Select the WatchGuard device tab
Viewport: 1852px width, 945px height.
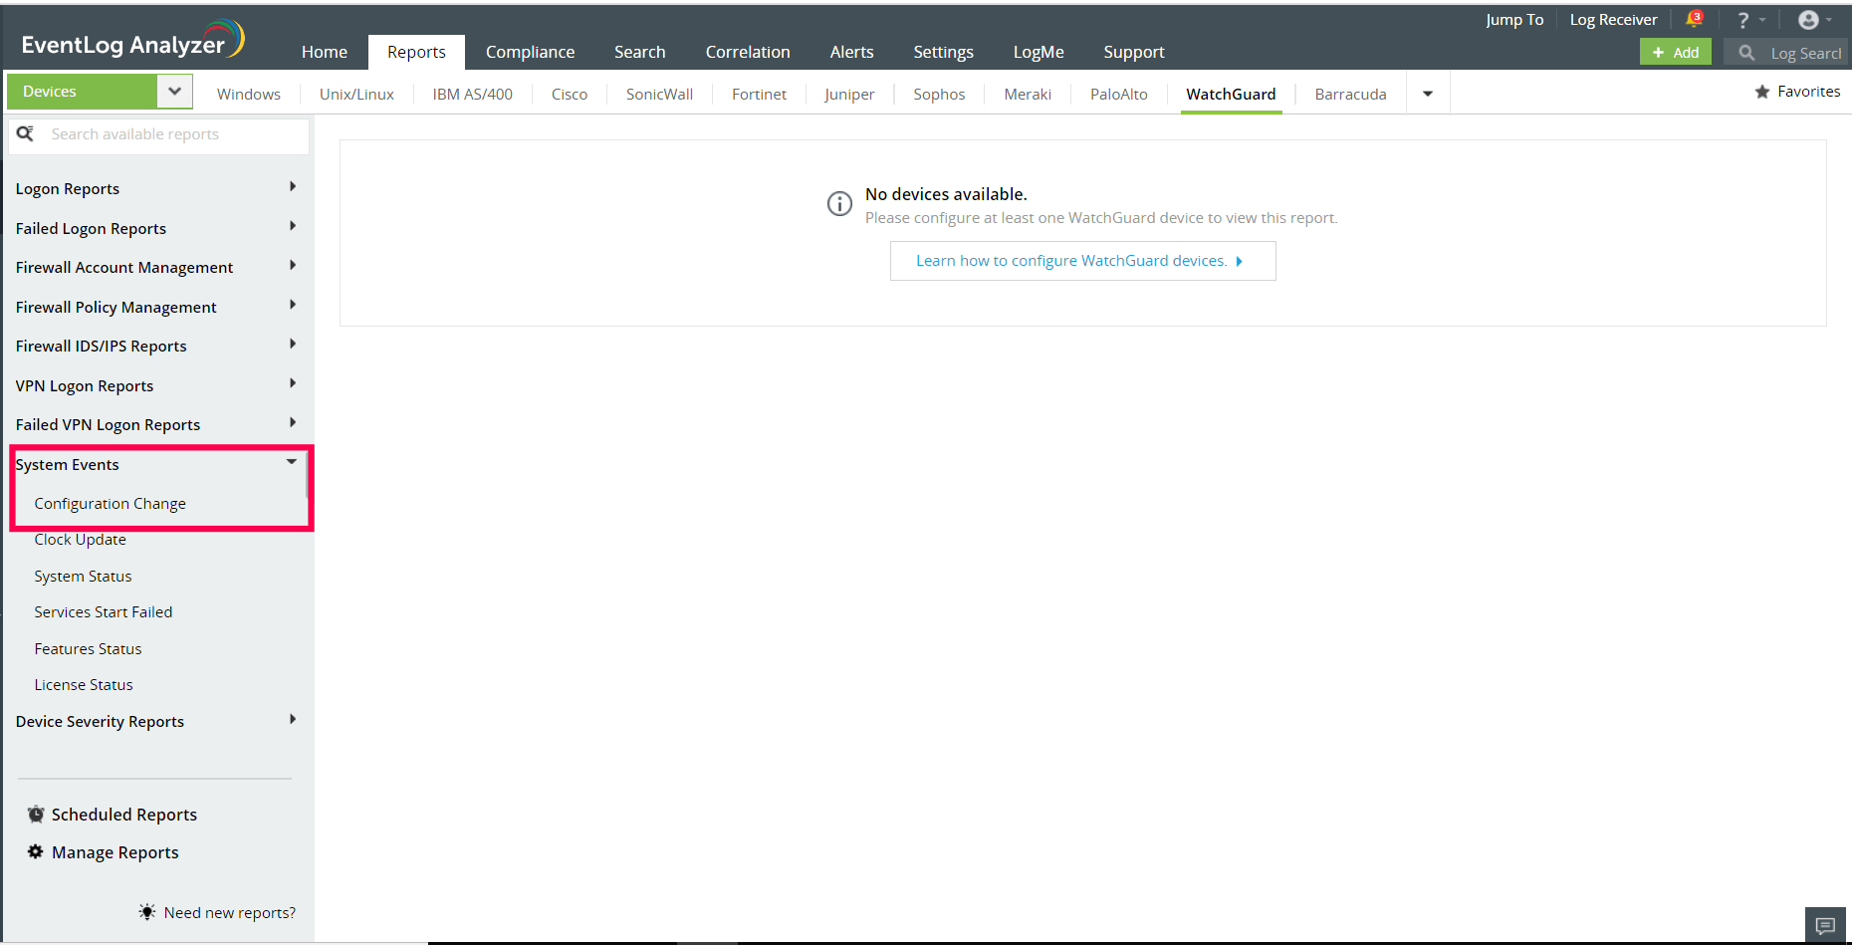point(1231,95)
